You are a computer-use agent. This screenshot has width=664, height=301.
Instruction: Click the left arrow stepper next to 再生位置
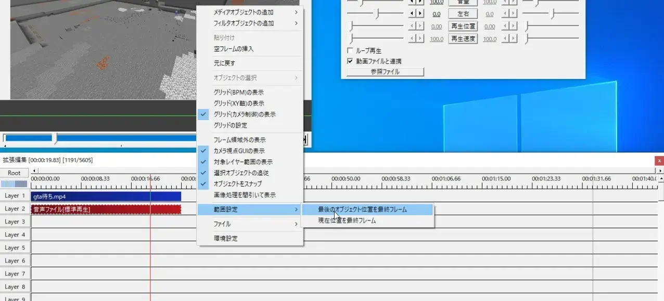point(411,25)
